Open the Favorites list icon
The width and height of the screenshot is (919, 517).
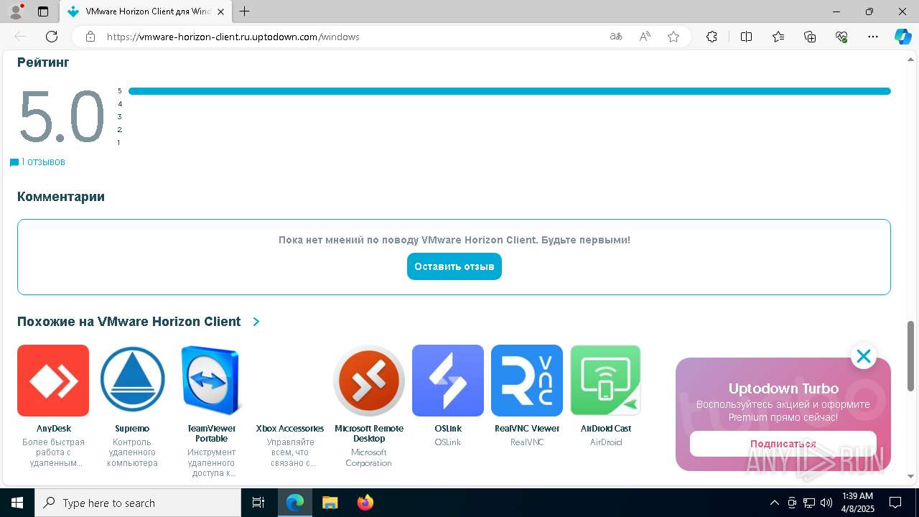pyautogui.click(x=778, y=37)
